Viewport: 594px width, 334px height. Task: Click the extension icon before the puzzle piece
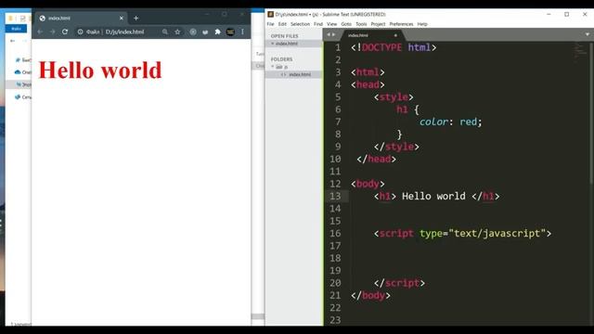205,32
